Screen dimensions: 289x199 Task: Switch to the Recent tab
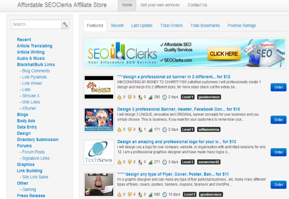pos(117,26)
